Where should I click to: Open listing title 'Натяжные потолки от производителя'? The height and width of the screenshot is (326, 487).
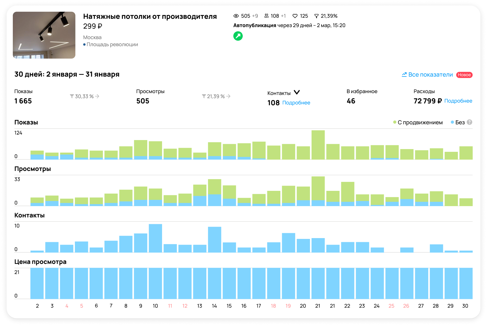[x=150, y=16]
